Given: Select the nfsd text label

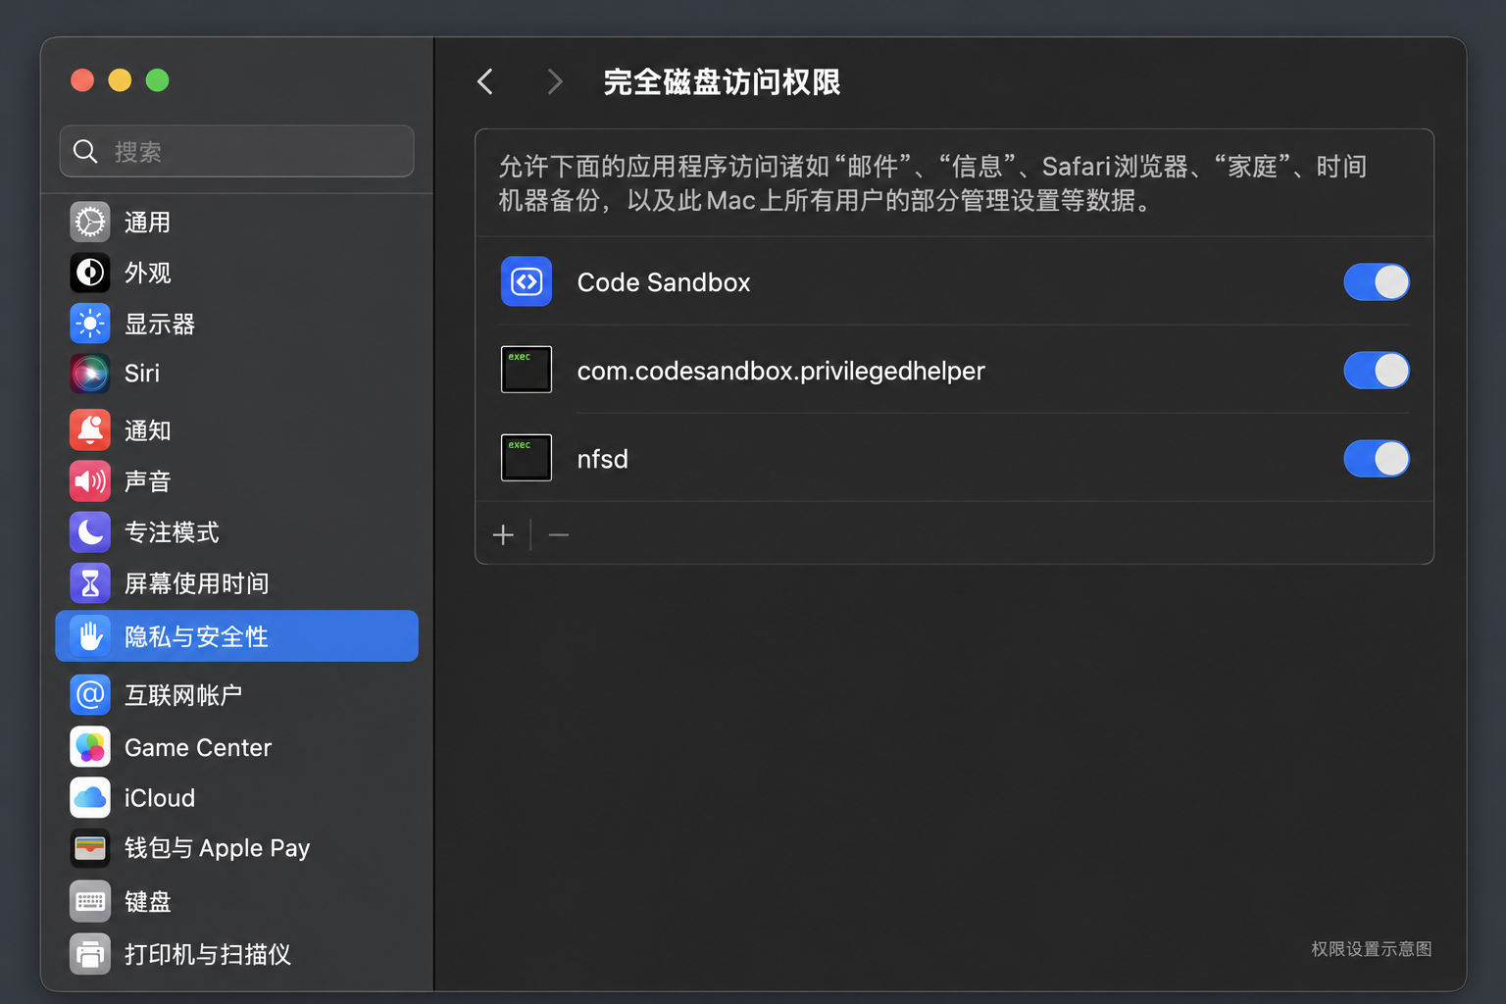Looking at the screenshot, I should (603, 459).
